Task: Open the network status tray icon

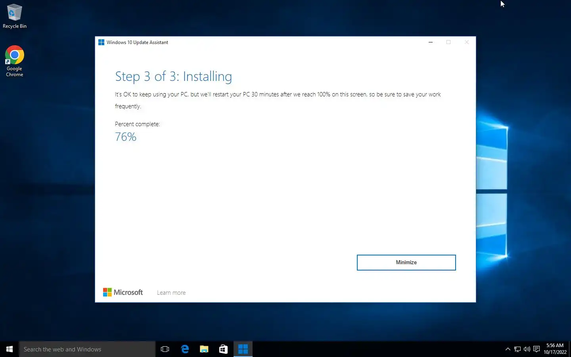Action: [517, 349]
